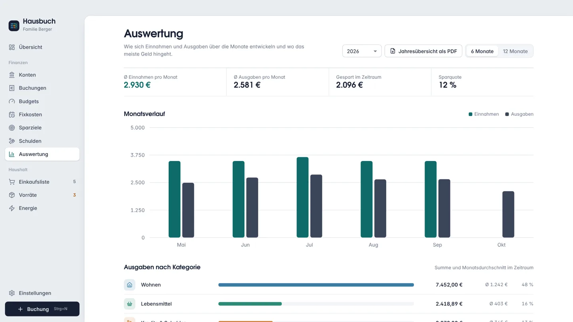Click the Mai Ausgaben bar
The height and width of the screenshot is (322, 573).
tap(188, 210)
